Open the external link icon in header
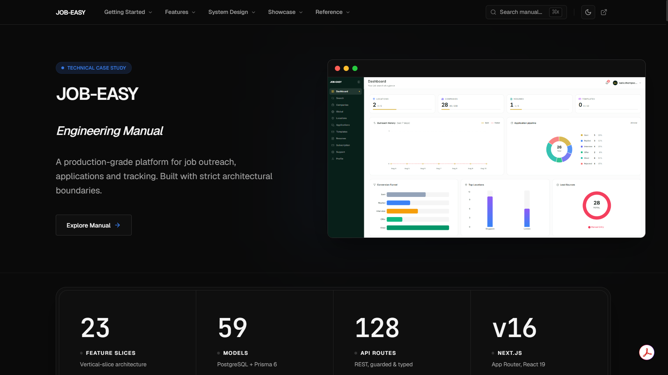This screenshot has width=668, height=375. (x=604, y=12)
